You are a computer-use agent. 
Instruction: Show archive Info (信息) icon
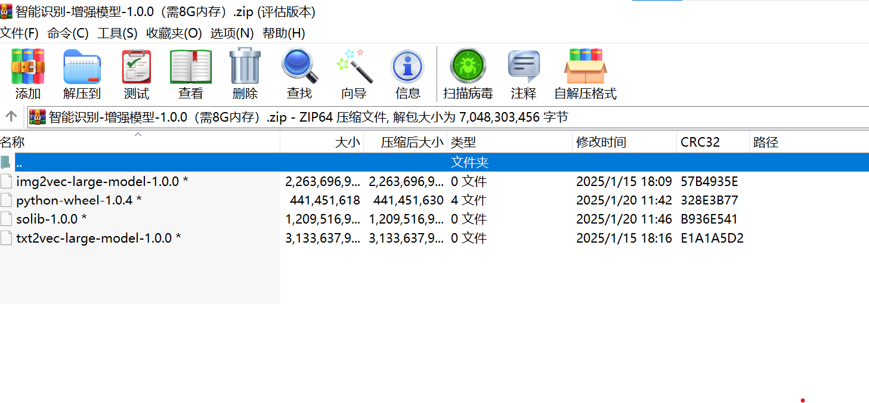408,74
